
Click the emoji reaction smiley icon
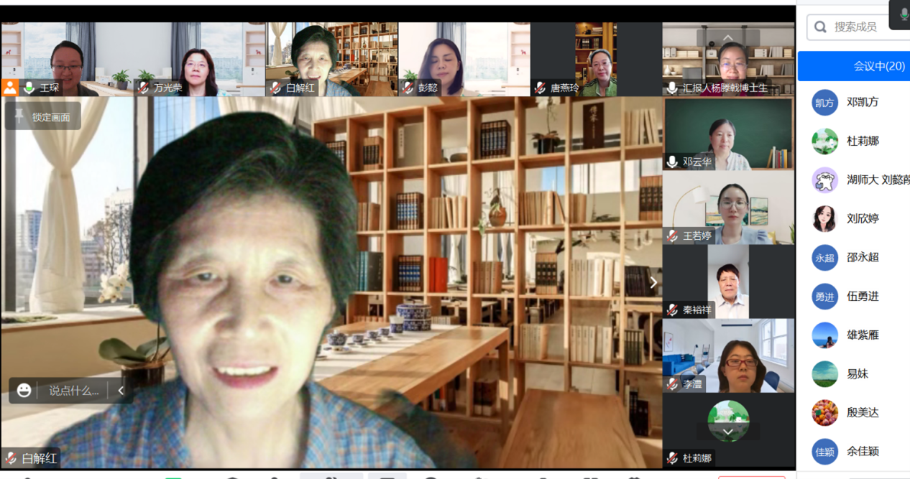click(24, 390)
